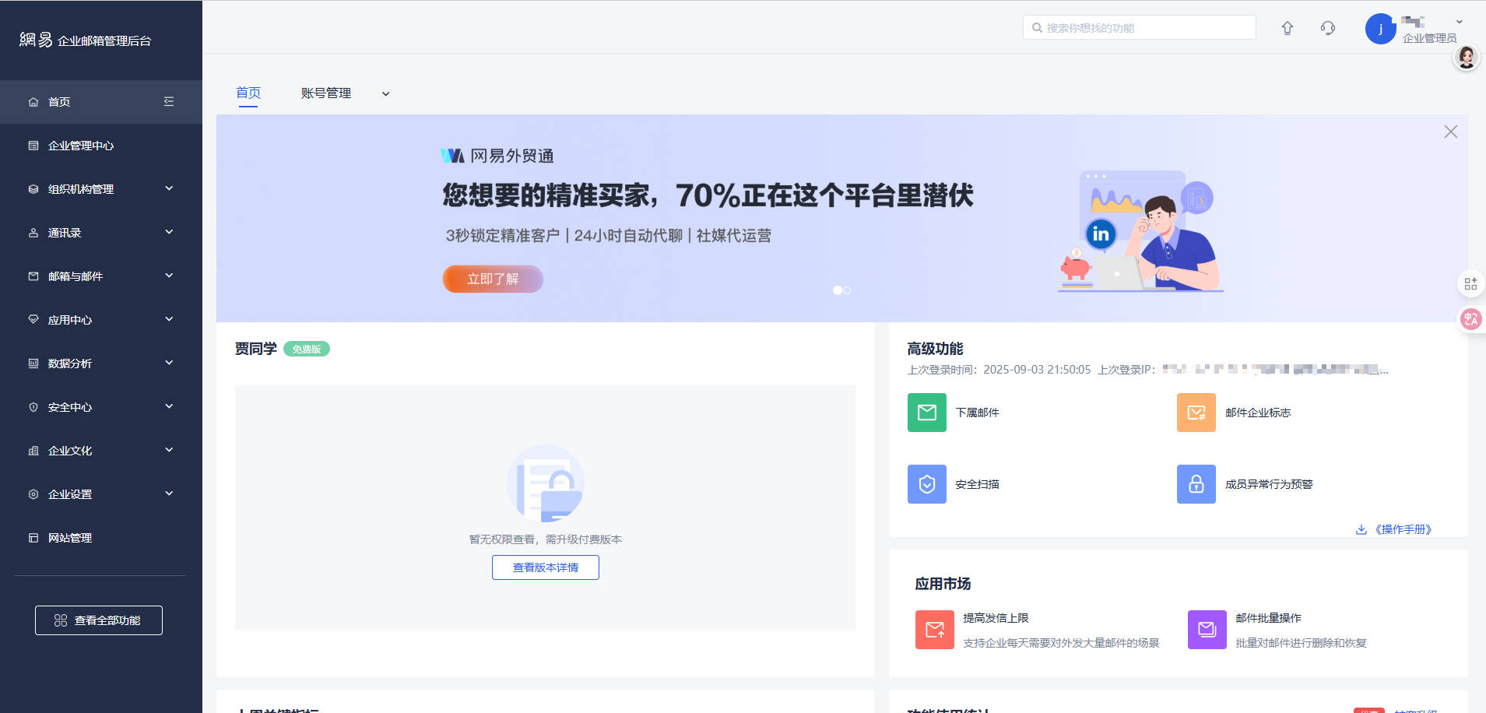Open the 成员异常行为预警 lock icon
The image size is (1486, 713).
1196,484
